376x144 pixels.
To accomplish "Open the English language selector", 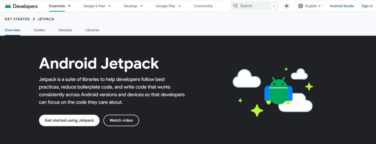I will [310, 6].
